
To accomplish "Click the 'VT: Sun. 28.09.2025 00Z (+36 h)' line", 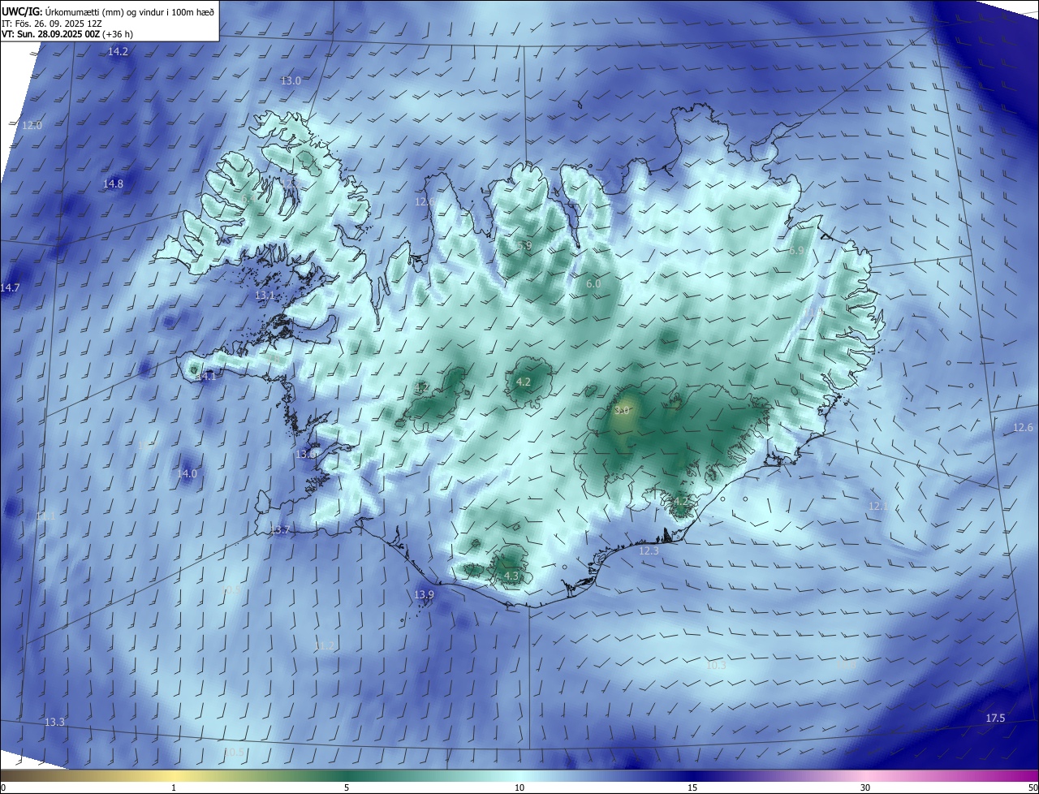I will pyautogui.click(x=67, y=34).
